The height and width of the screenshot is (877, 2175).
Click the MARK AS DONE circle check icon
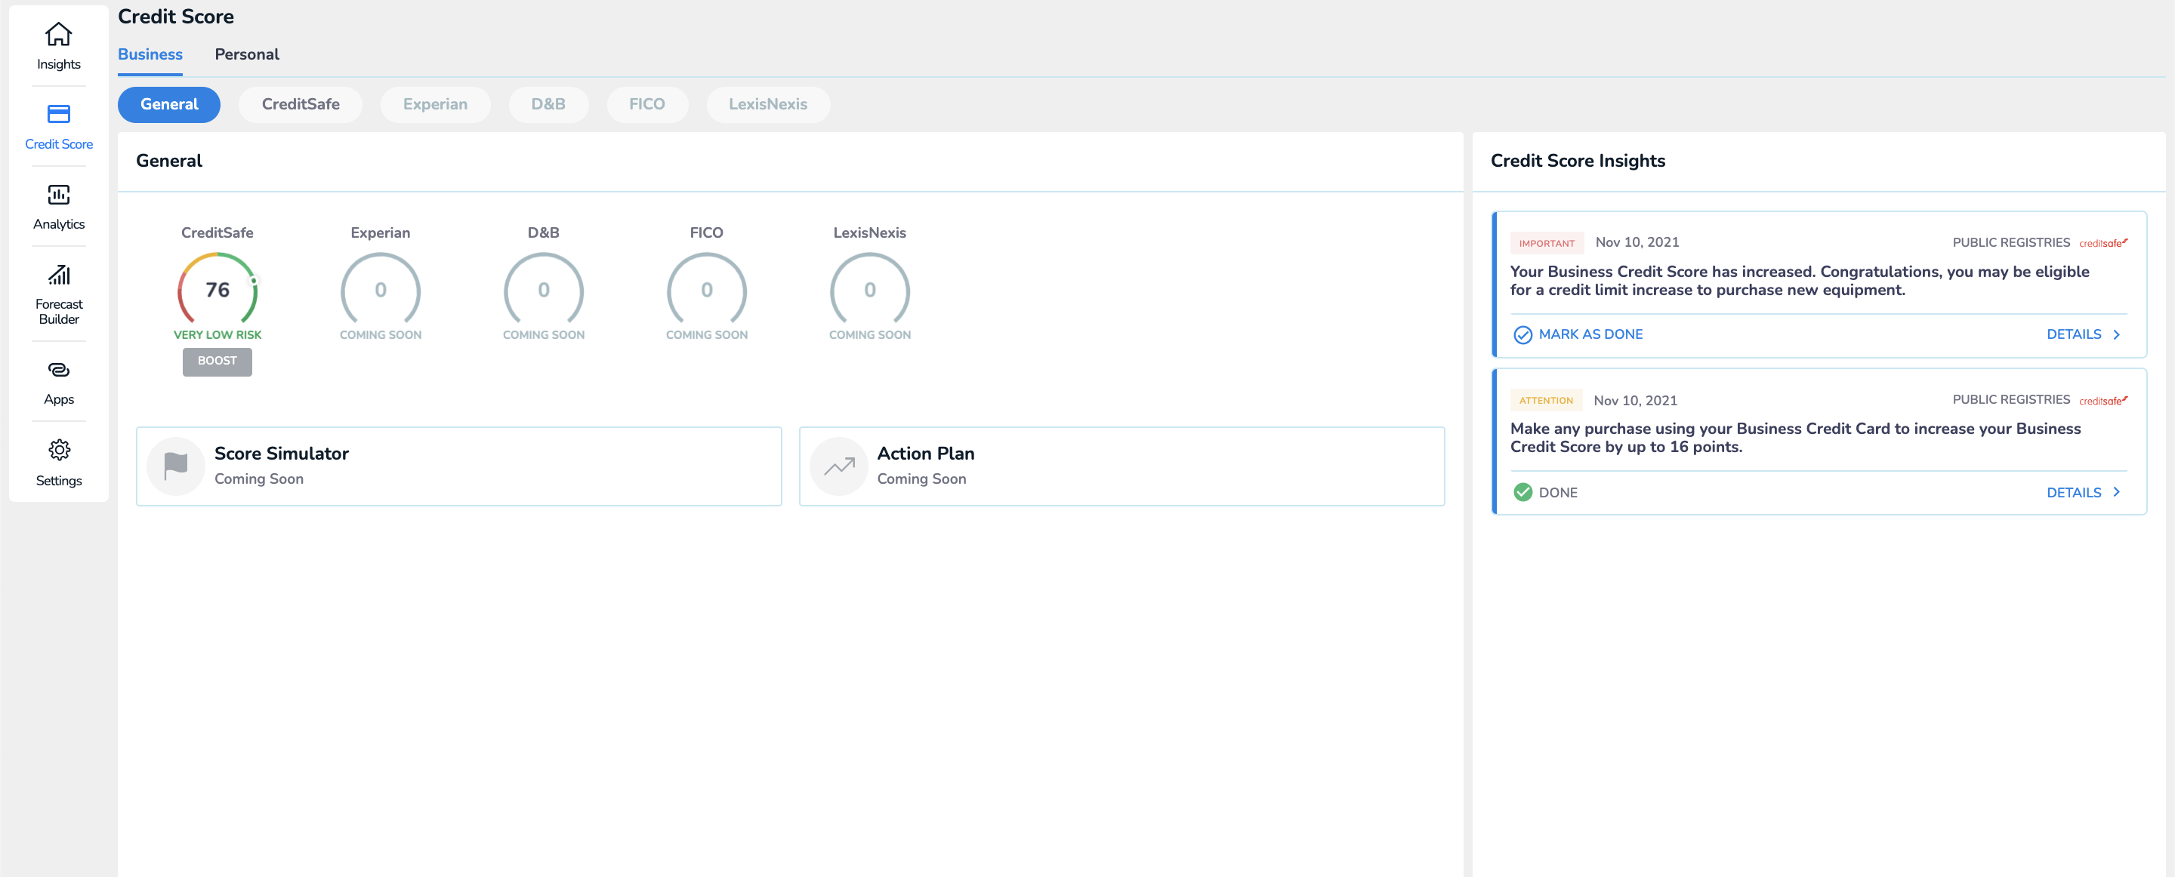point(1522,335)
